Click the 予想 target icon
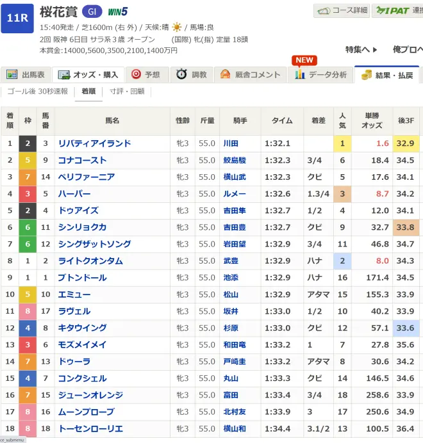Image resolution: width=423 pixels, height=443 pixels. pyautogui.click(x=135, y=75)
